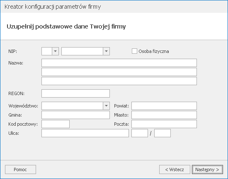
Task: Focus the first Nazwa text field
Action: [119, 63]
